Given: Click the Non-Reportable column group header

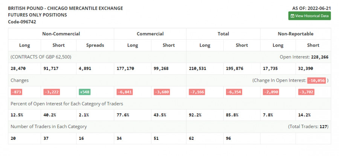Looking at the screenshot, I should click(x=295, y=34).
